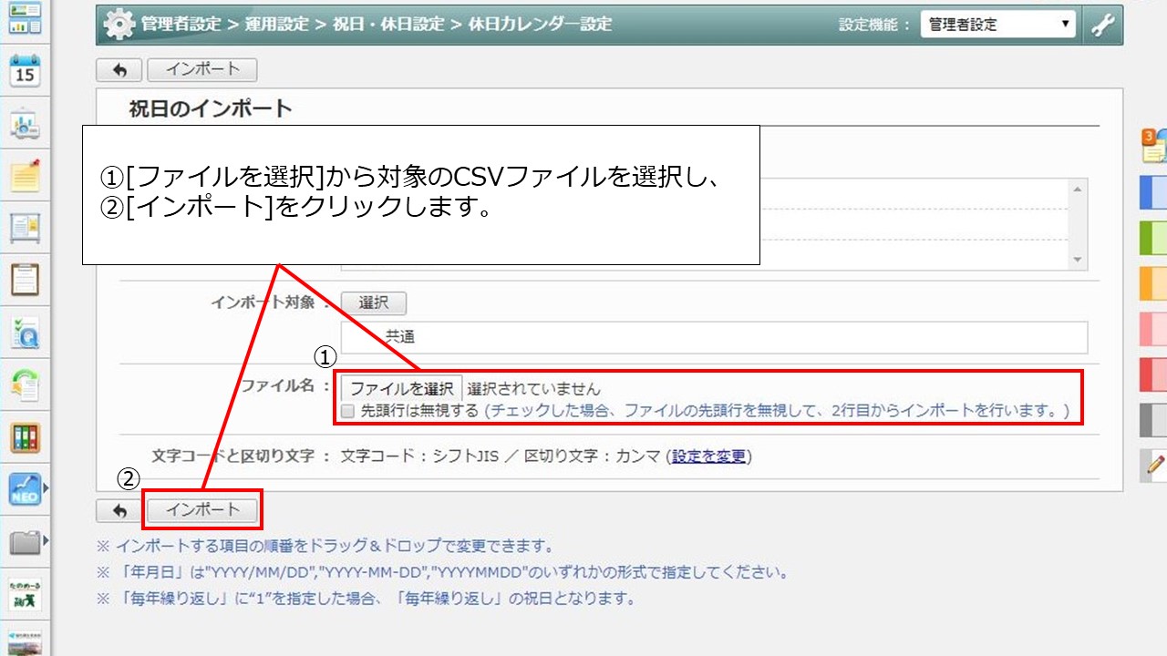Viewport: 1167px width, 656px height.
Task: Click the 祝日のインポート heading
Action: tap(211, 109)
